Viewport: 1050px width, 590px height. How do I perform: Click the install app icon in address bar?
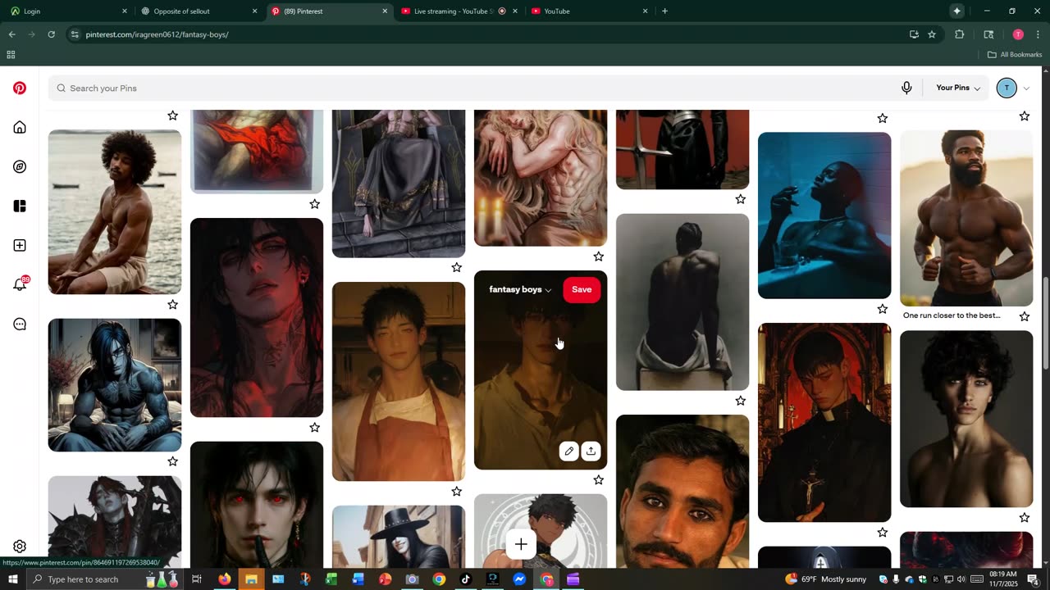point(914,34)
